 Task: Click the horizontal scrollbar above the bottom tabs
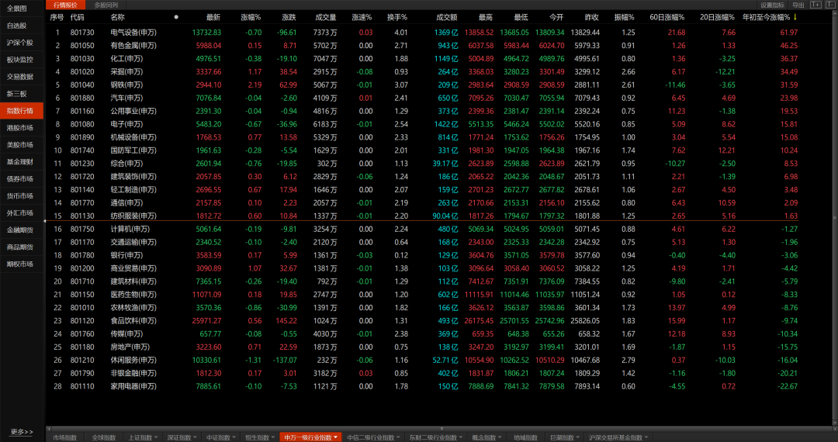pyautogui.click(x=442, y=429)
